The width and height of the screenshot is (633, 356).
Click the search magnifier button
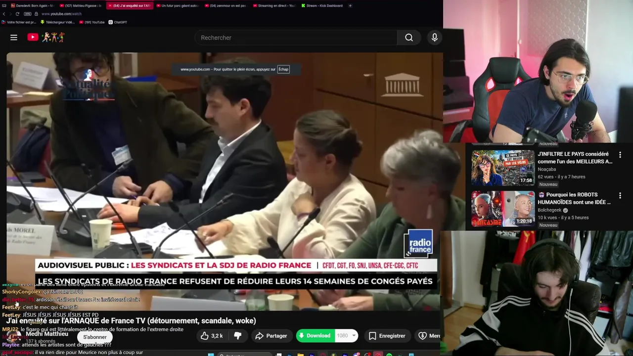409,38
